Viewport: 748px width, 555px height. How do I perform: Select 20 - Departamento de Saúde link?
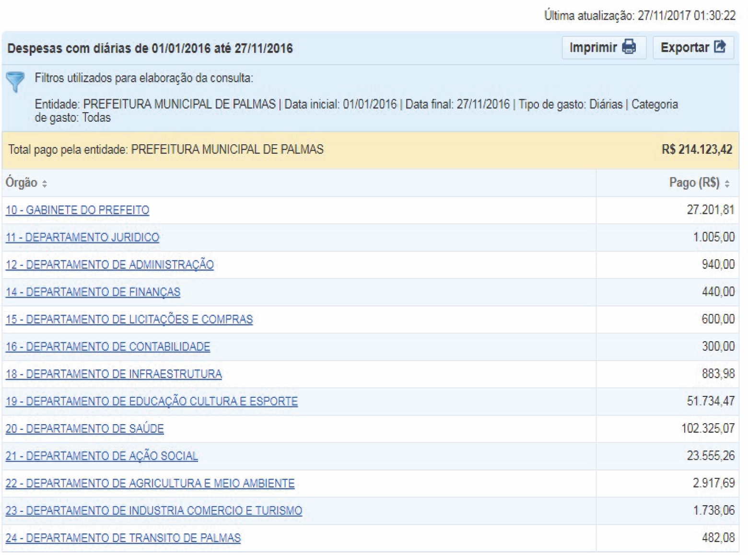(x=84, y=428)
